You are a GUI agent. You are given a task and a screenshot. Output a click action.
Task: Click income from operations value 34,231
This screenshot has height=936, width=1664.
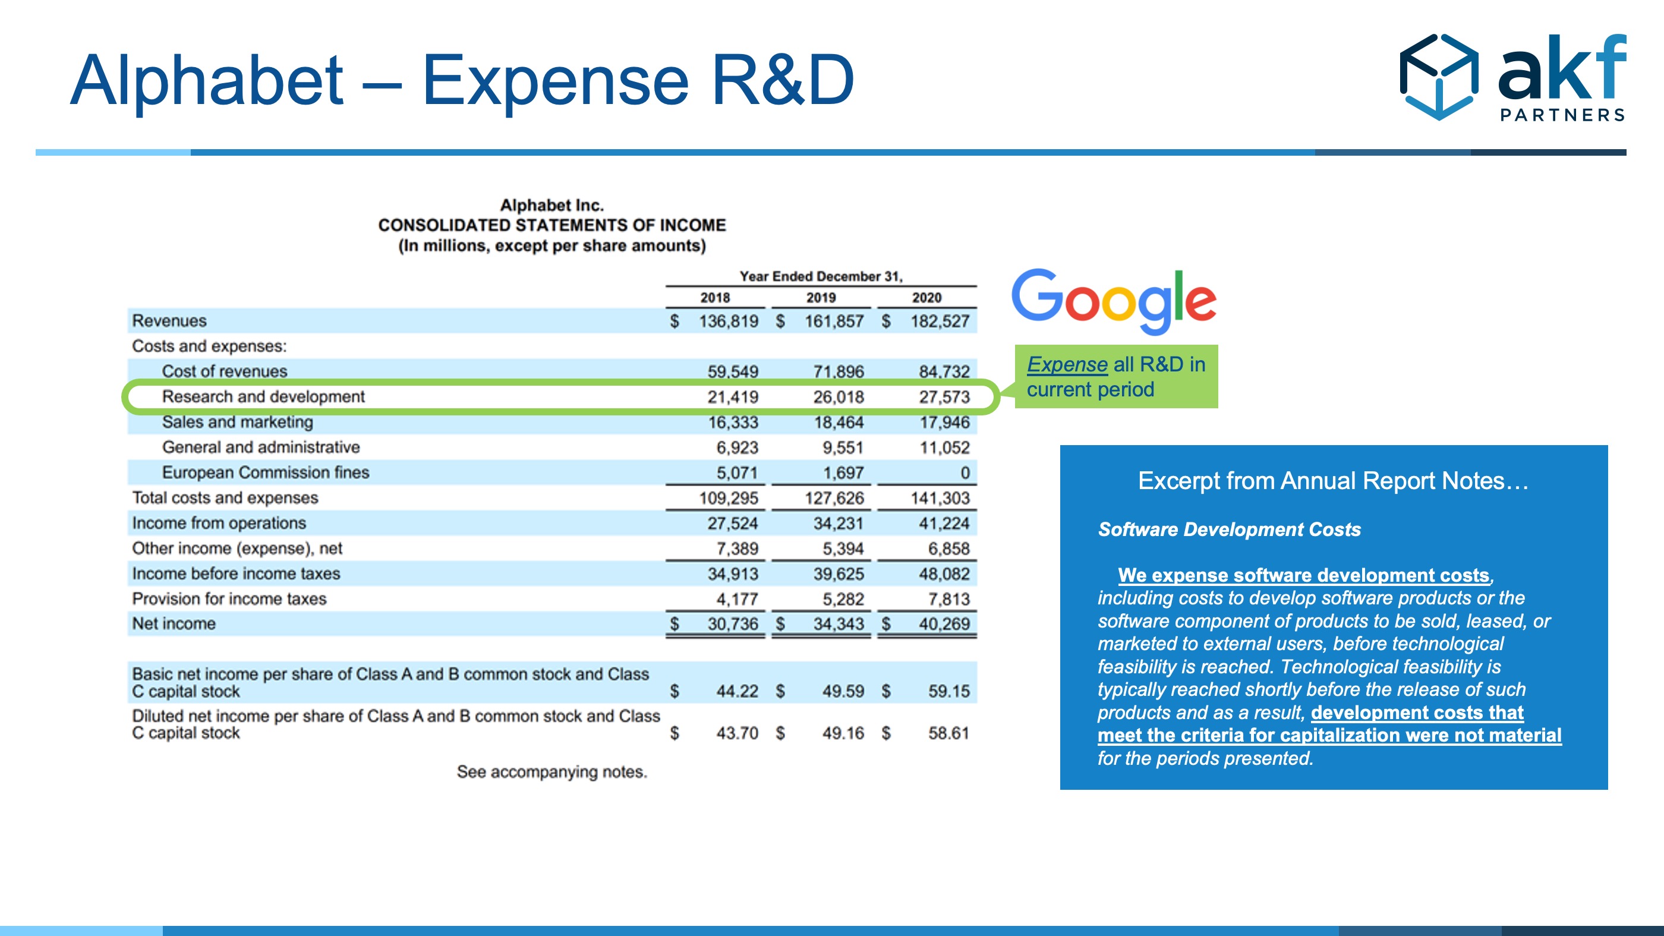tap(839, 523)
